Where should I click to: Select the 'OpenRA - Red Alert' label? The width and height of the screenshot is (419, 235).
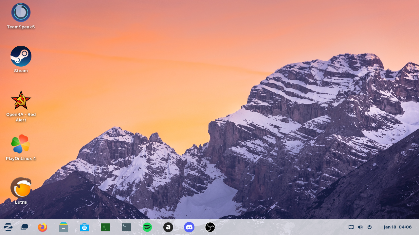click(x=21, y=117)
